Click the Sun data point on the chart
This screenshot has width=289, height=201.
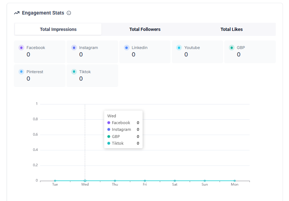point(205,181)
